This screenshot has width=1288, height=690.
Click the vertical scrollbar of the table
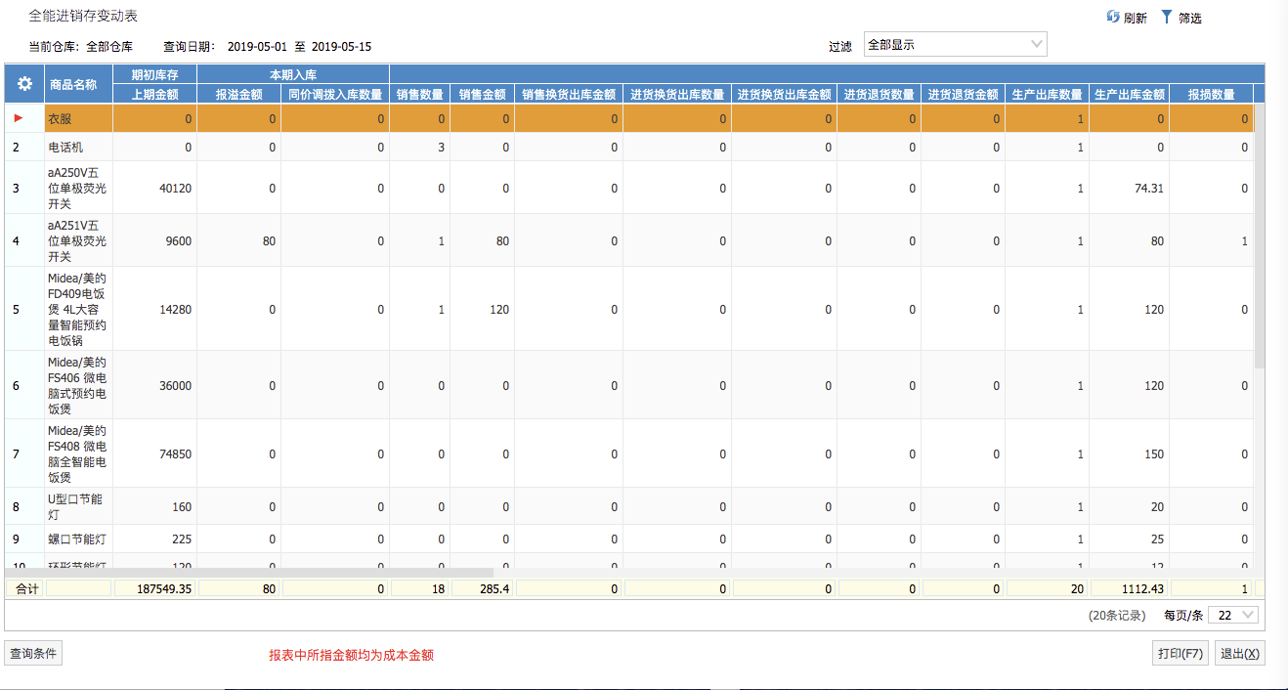[x=1259, y=235]
